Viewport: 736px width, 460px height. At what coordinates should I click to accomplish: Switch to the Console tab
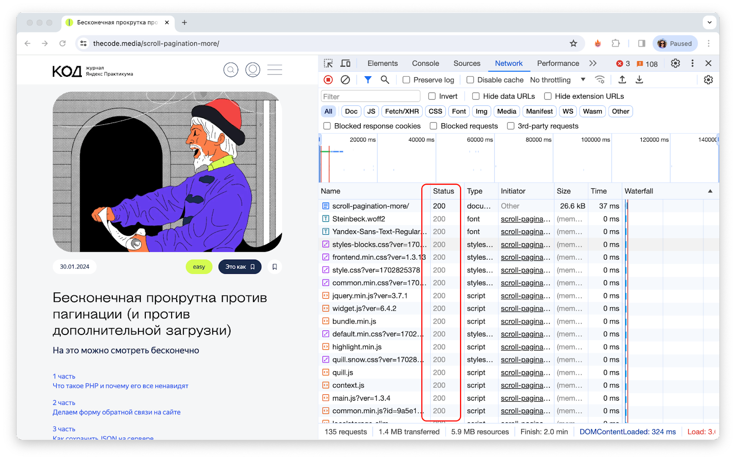[425, 63]
